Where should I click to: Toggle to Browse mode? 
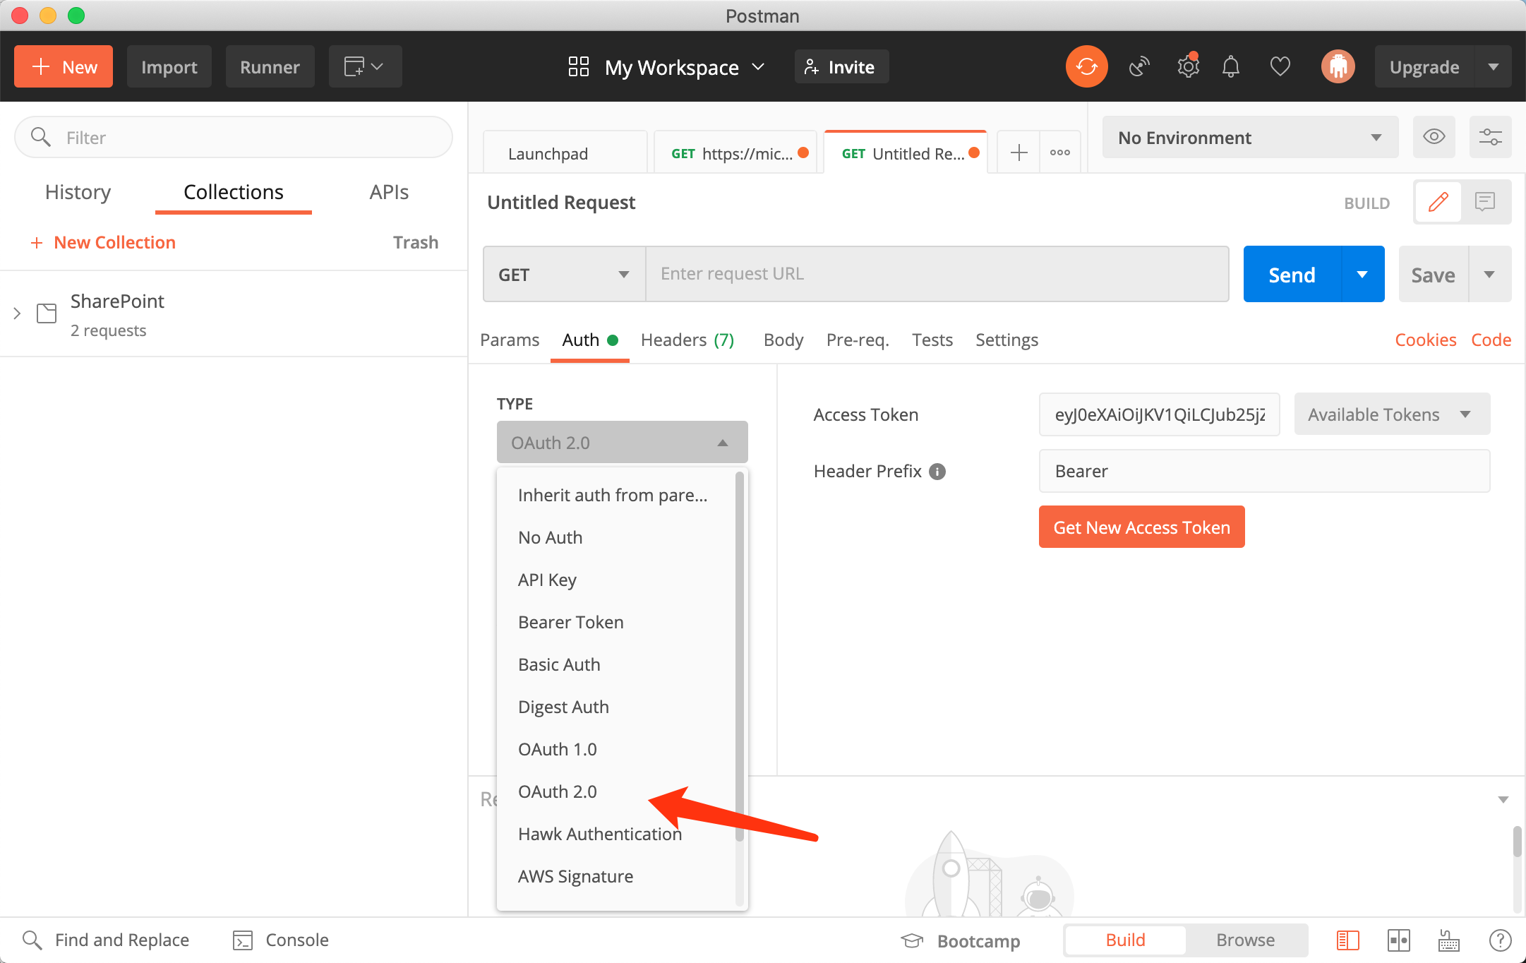point(1245,940)
